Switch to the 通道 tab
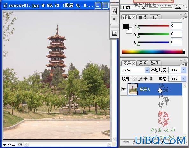Screen dimensions: 189x148 (142, 63)
